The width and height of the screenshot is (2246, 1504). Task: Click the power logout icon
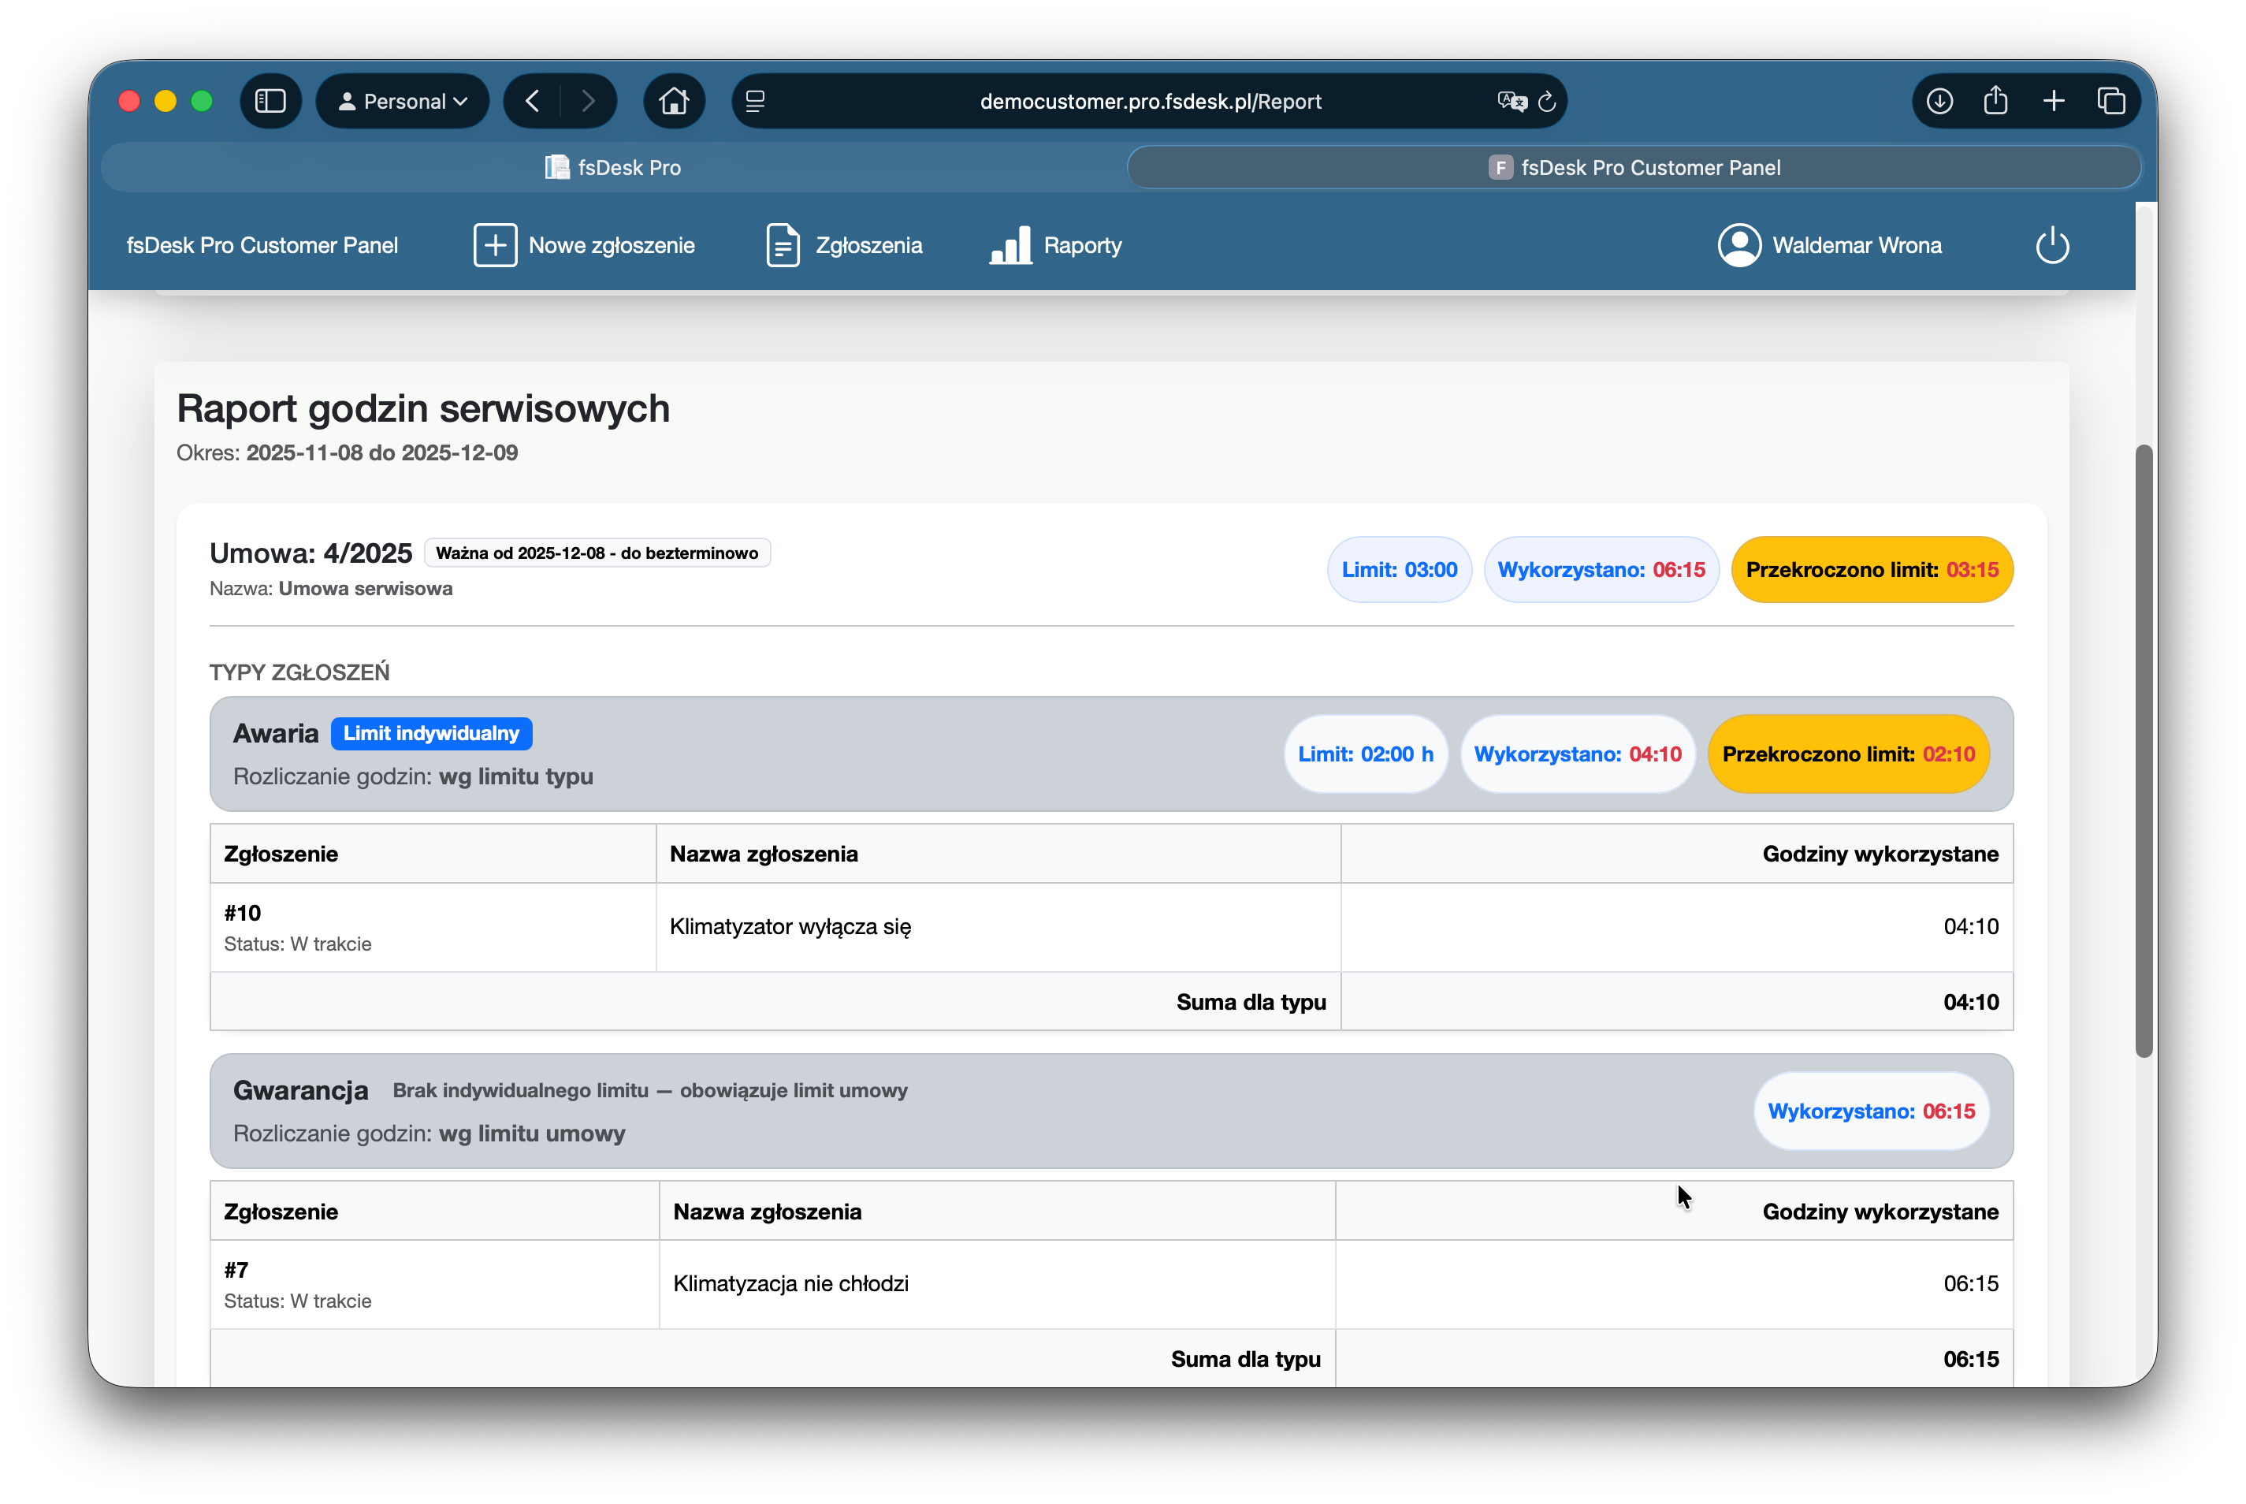tap(2051, 246)
